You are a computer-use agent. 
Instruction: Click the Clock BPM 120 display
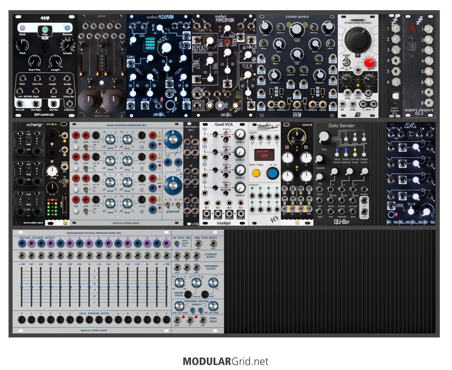264,154
